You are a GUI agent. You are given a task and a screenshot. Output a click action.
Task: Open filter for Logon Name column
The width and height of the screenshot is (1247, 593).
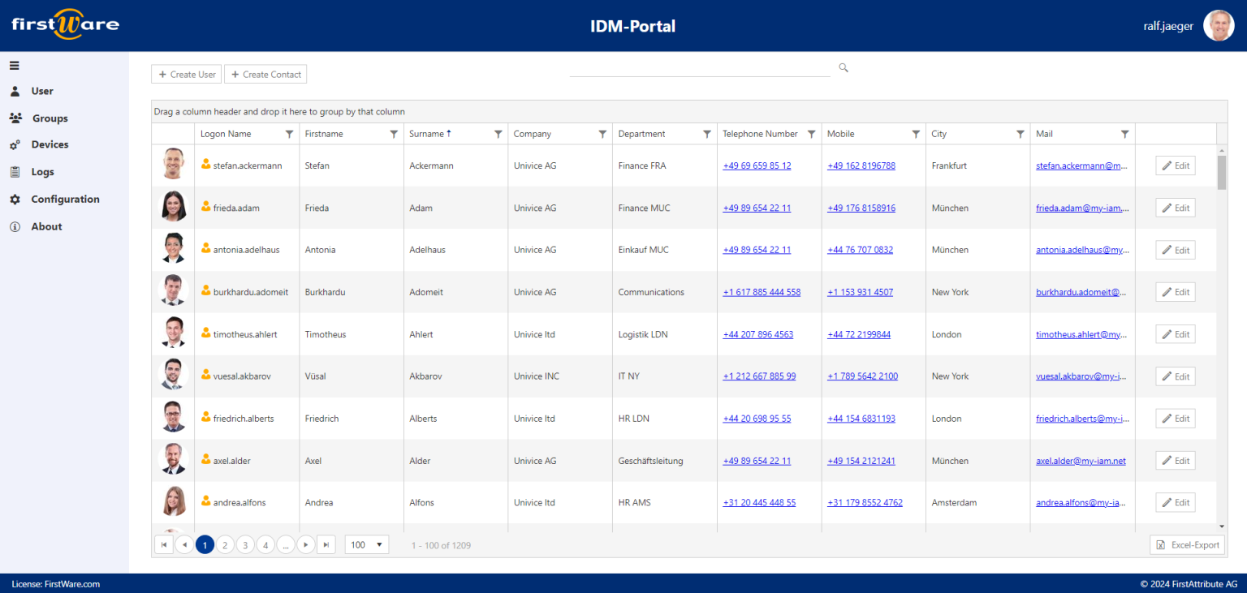click(289, 134)
